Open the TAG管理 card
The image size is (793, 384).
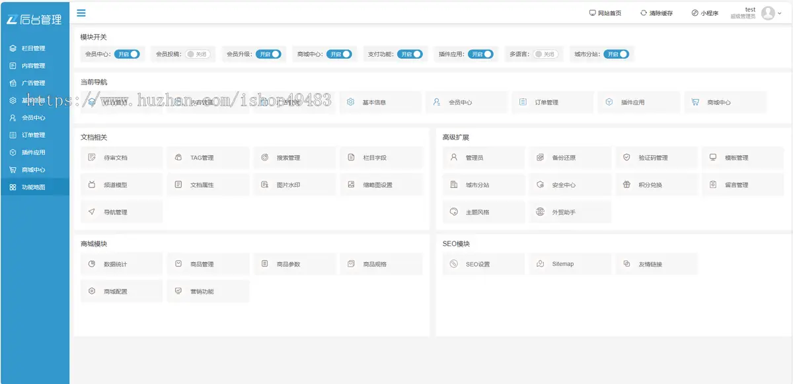pos(208,158)
